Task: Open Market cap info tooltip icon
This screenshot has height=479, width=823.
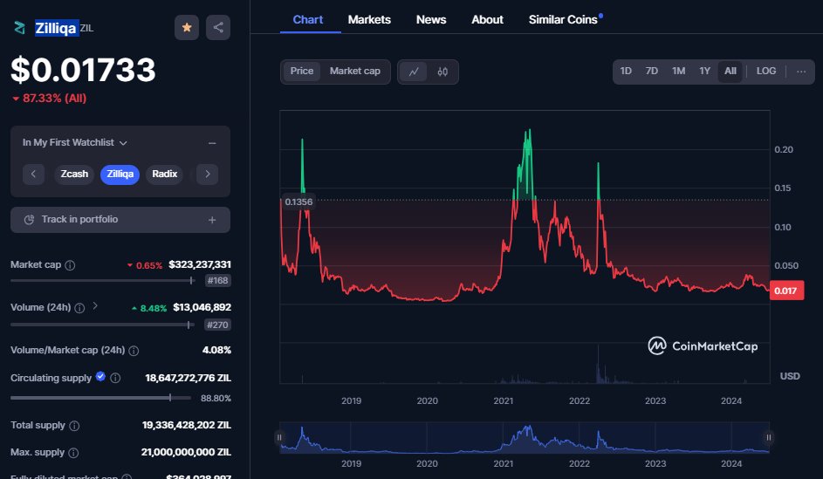Action: click(x=70, y=265)
